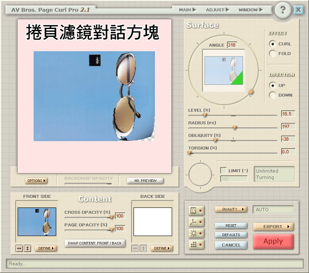This screenshot has height=273, width=309.
Task: Click the Ready... status bar text
Action: (x=17, y=264)
